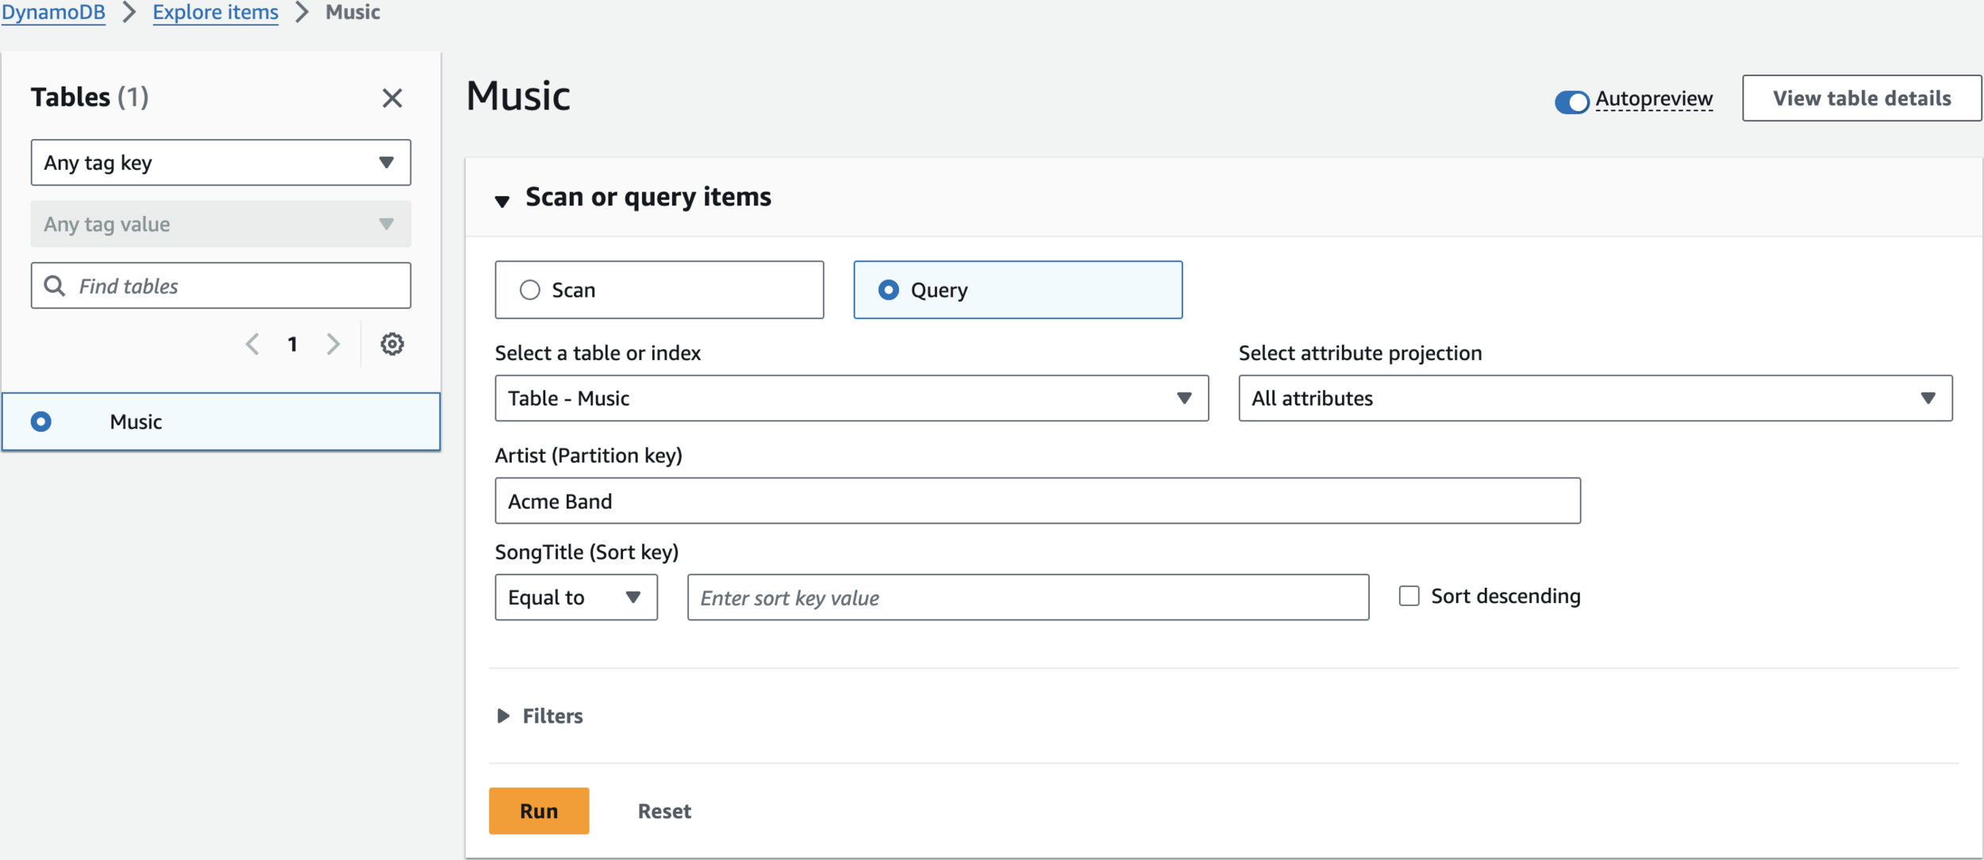Viewport: 1984px width, 860px height.
Task: Go to previous tables page arrow
Action: click(252, 344)
